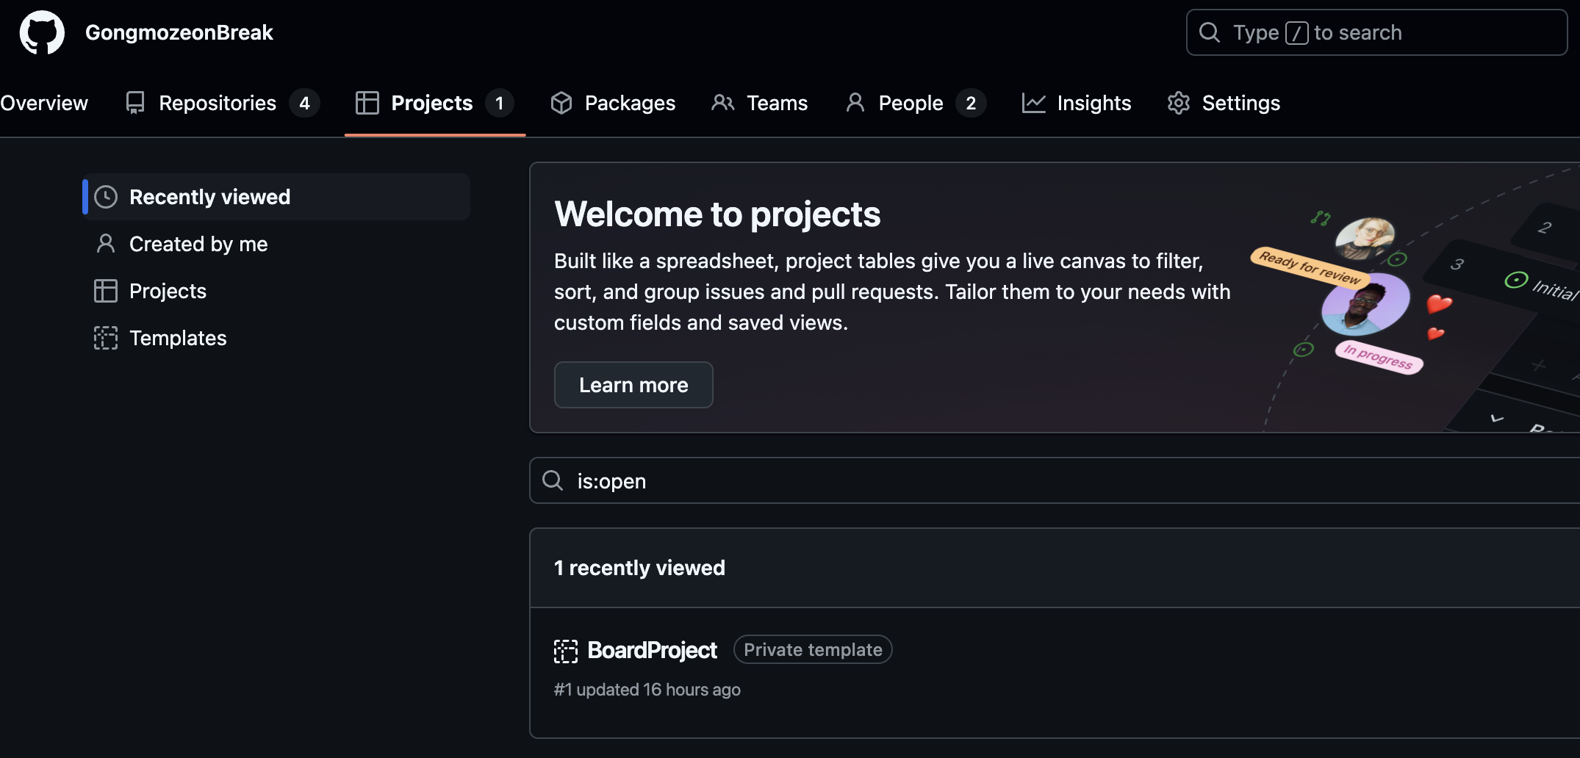Open organization Settings tab
The width and height of the screenshot is (1580, 758).
[x=1224, y=103]
